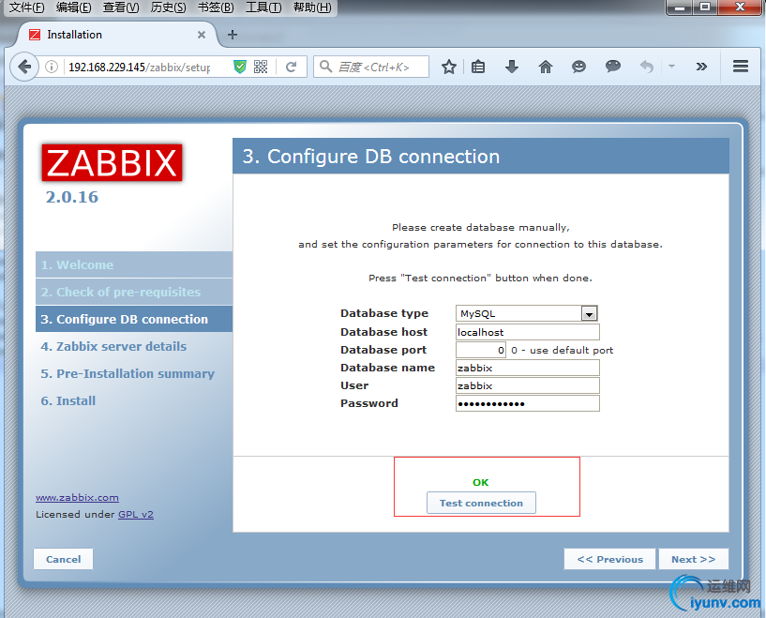The height and width of the screenshot is (618, 766).
Task: Minimize the browser window
Action: (x=680, y=7)
